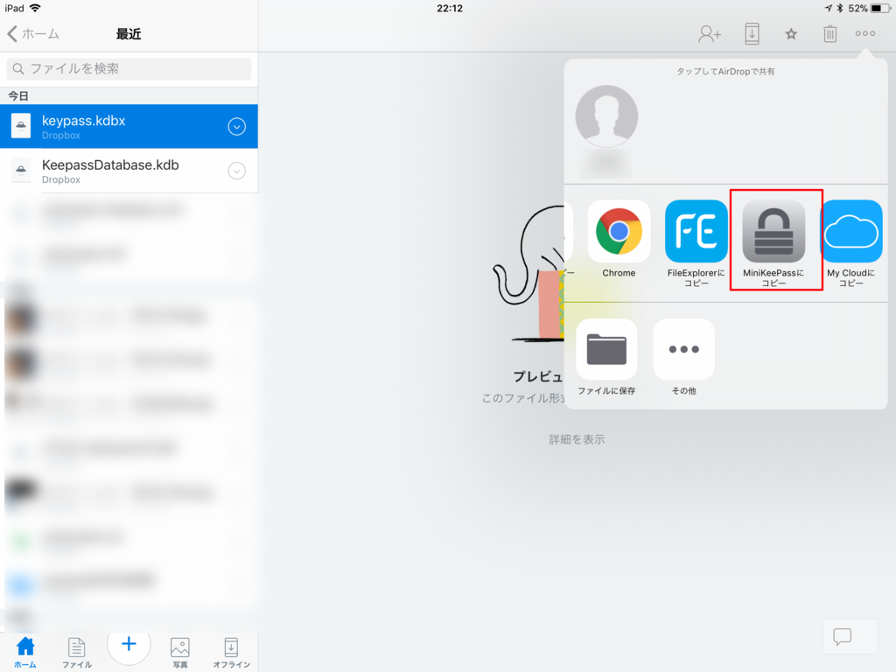Tap the share with people icon

click(x=709, y=34)
